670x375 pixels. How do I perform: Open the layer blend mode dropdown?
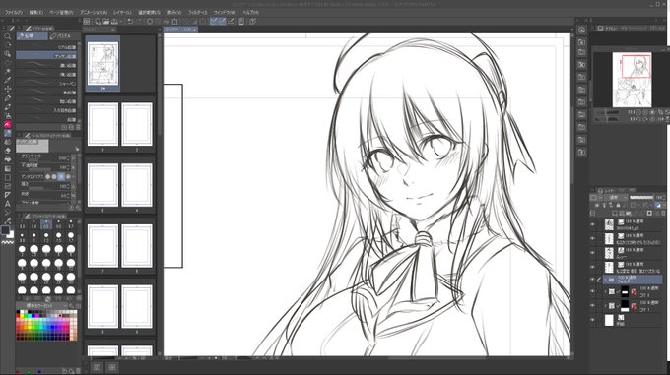617,198
